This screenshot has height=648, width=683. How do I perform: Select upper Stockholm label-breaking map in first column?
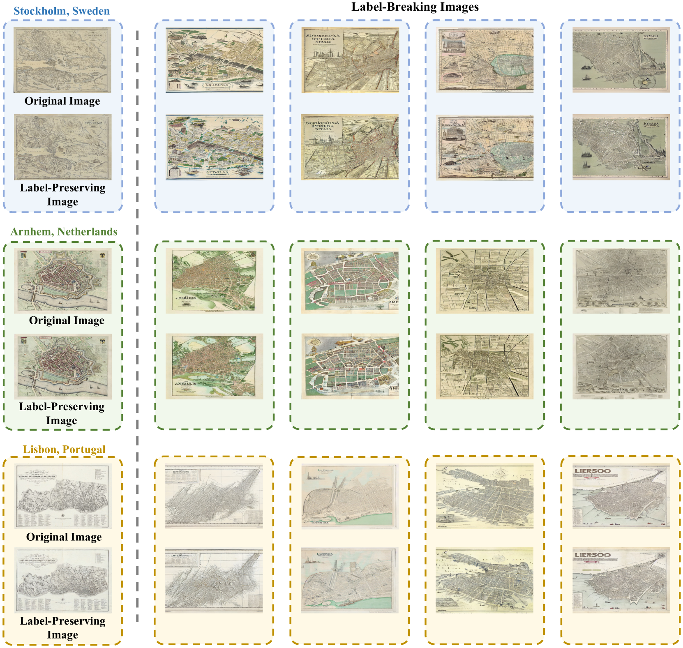pyautogui.click(x=215, y=60)
